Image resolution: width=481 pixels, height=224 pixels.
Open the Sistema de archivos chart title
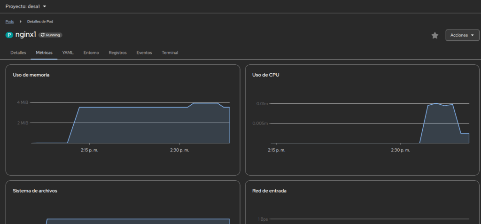(x=35, y=191)
